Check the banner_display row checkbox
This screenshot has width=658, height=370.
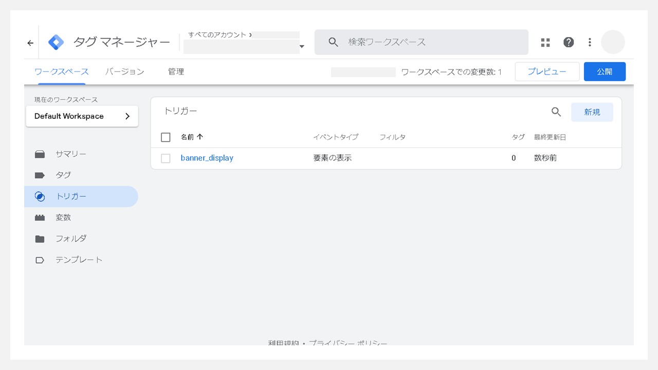[166, 158]
